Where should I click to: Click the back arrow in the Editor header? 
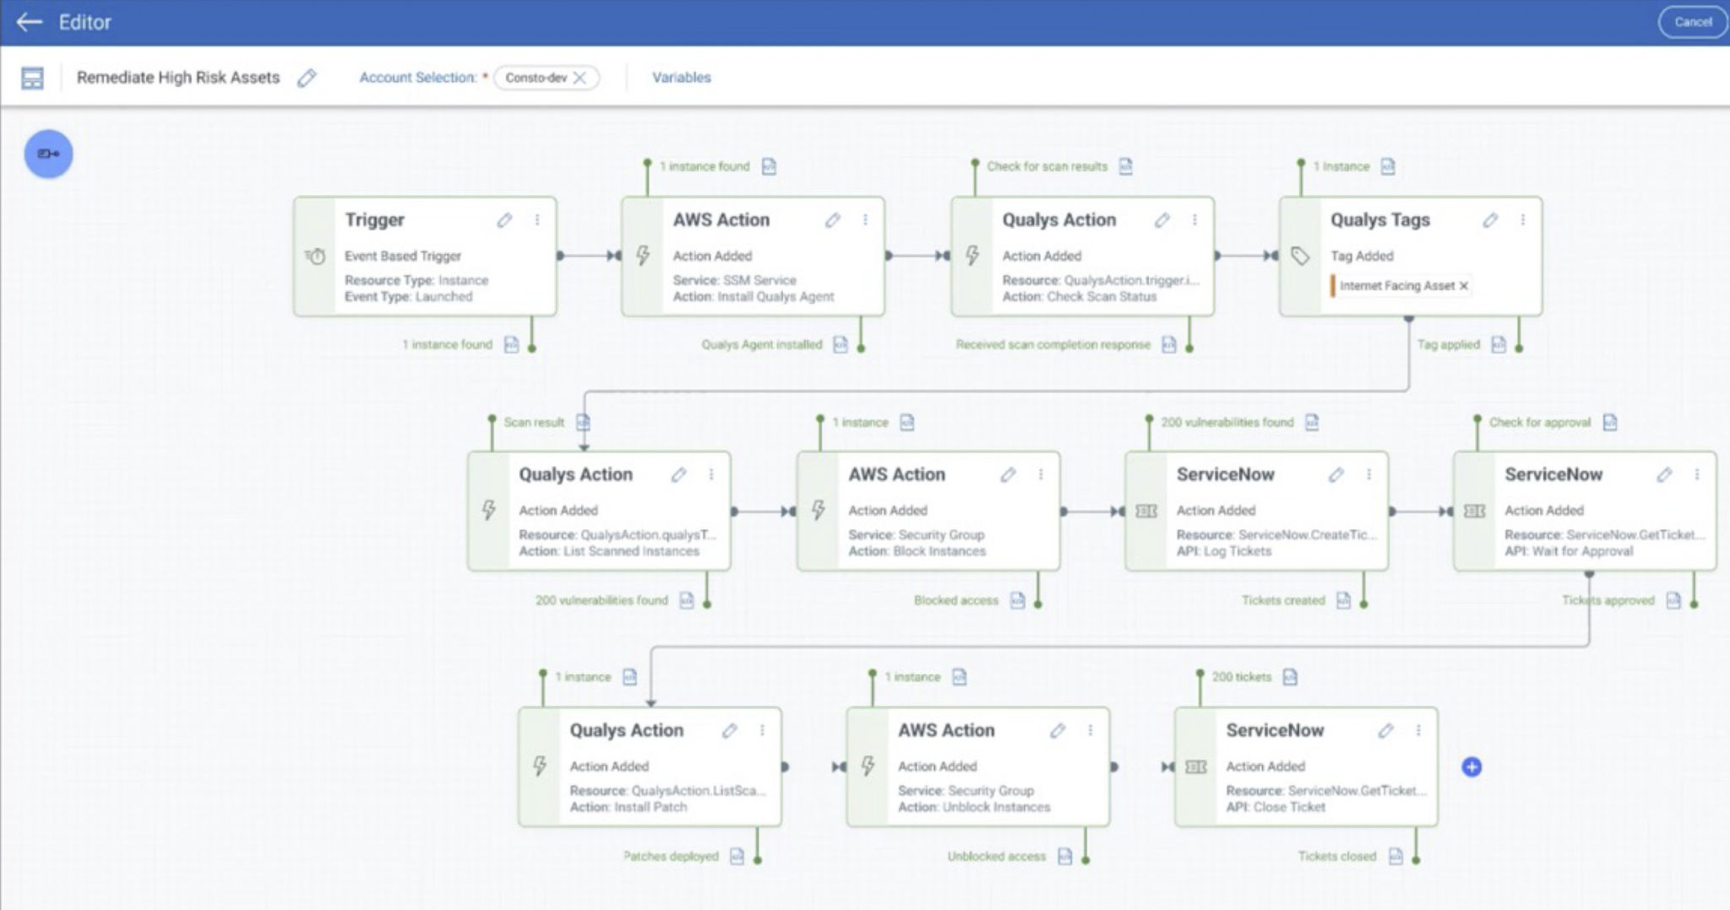tap(28, 23)
